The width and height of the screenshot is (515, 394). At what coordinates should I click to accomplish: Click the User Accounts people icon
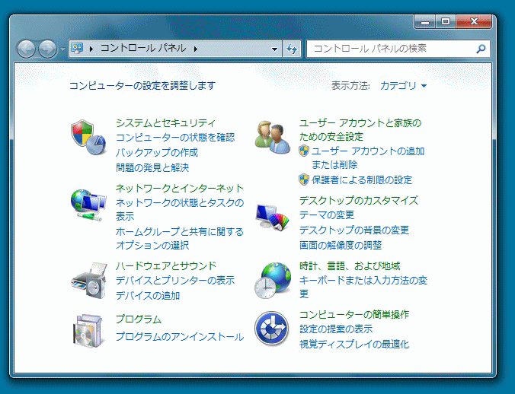tap(272, 137)
